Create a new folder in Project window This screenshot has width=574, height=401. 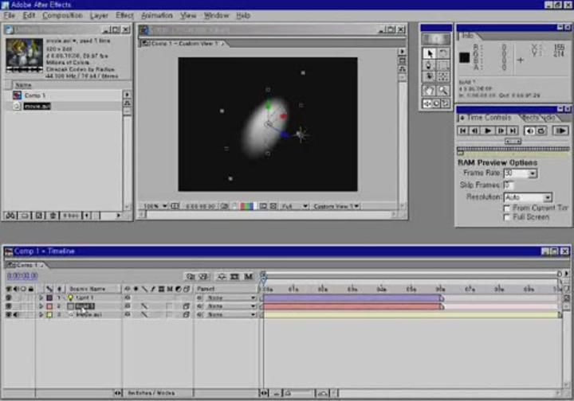[x=25, y=216]
